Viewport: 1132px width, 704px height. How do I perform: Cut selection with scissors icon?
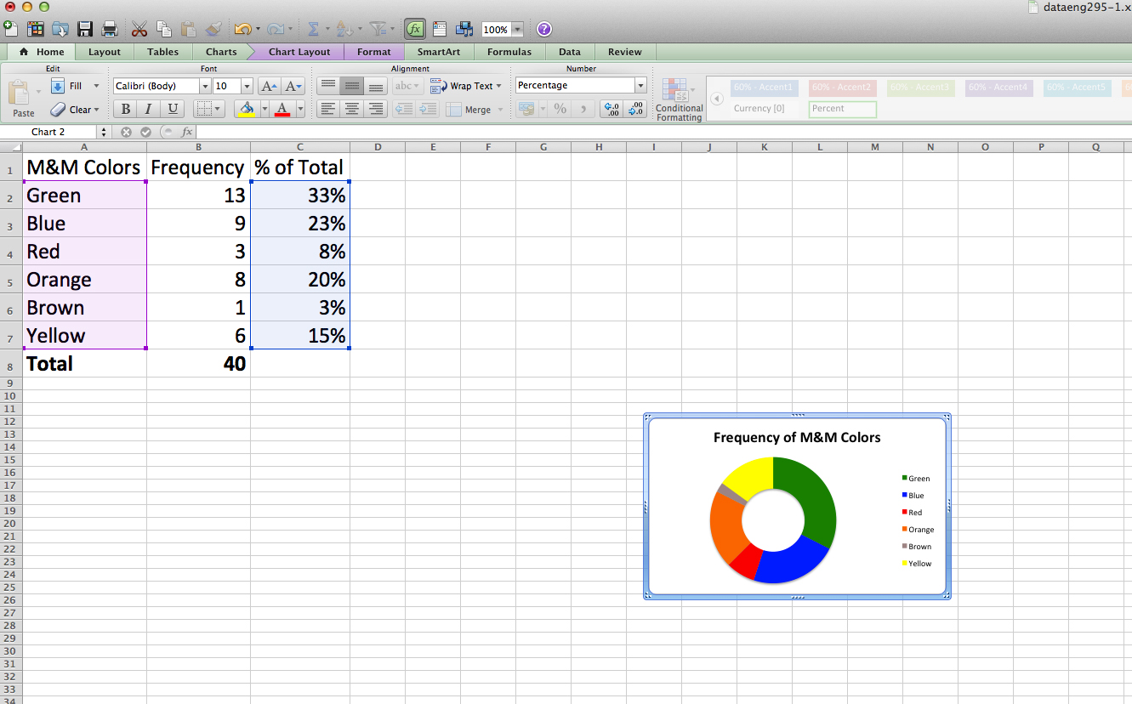139,29
